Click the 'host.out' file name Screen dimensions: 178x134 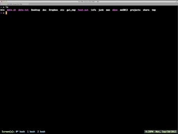click(83, 10)
